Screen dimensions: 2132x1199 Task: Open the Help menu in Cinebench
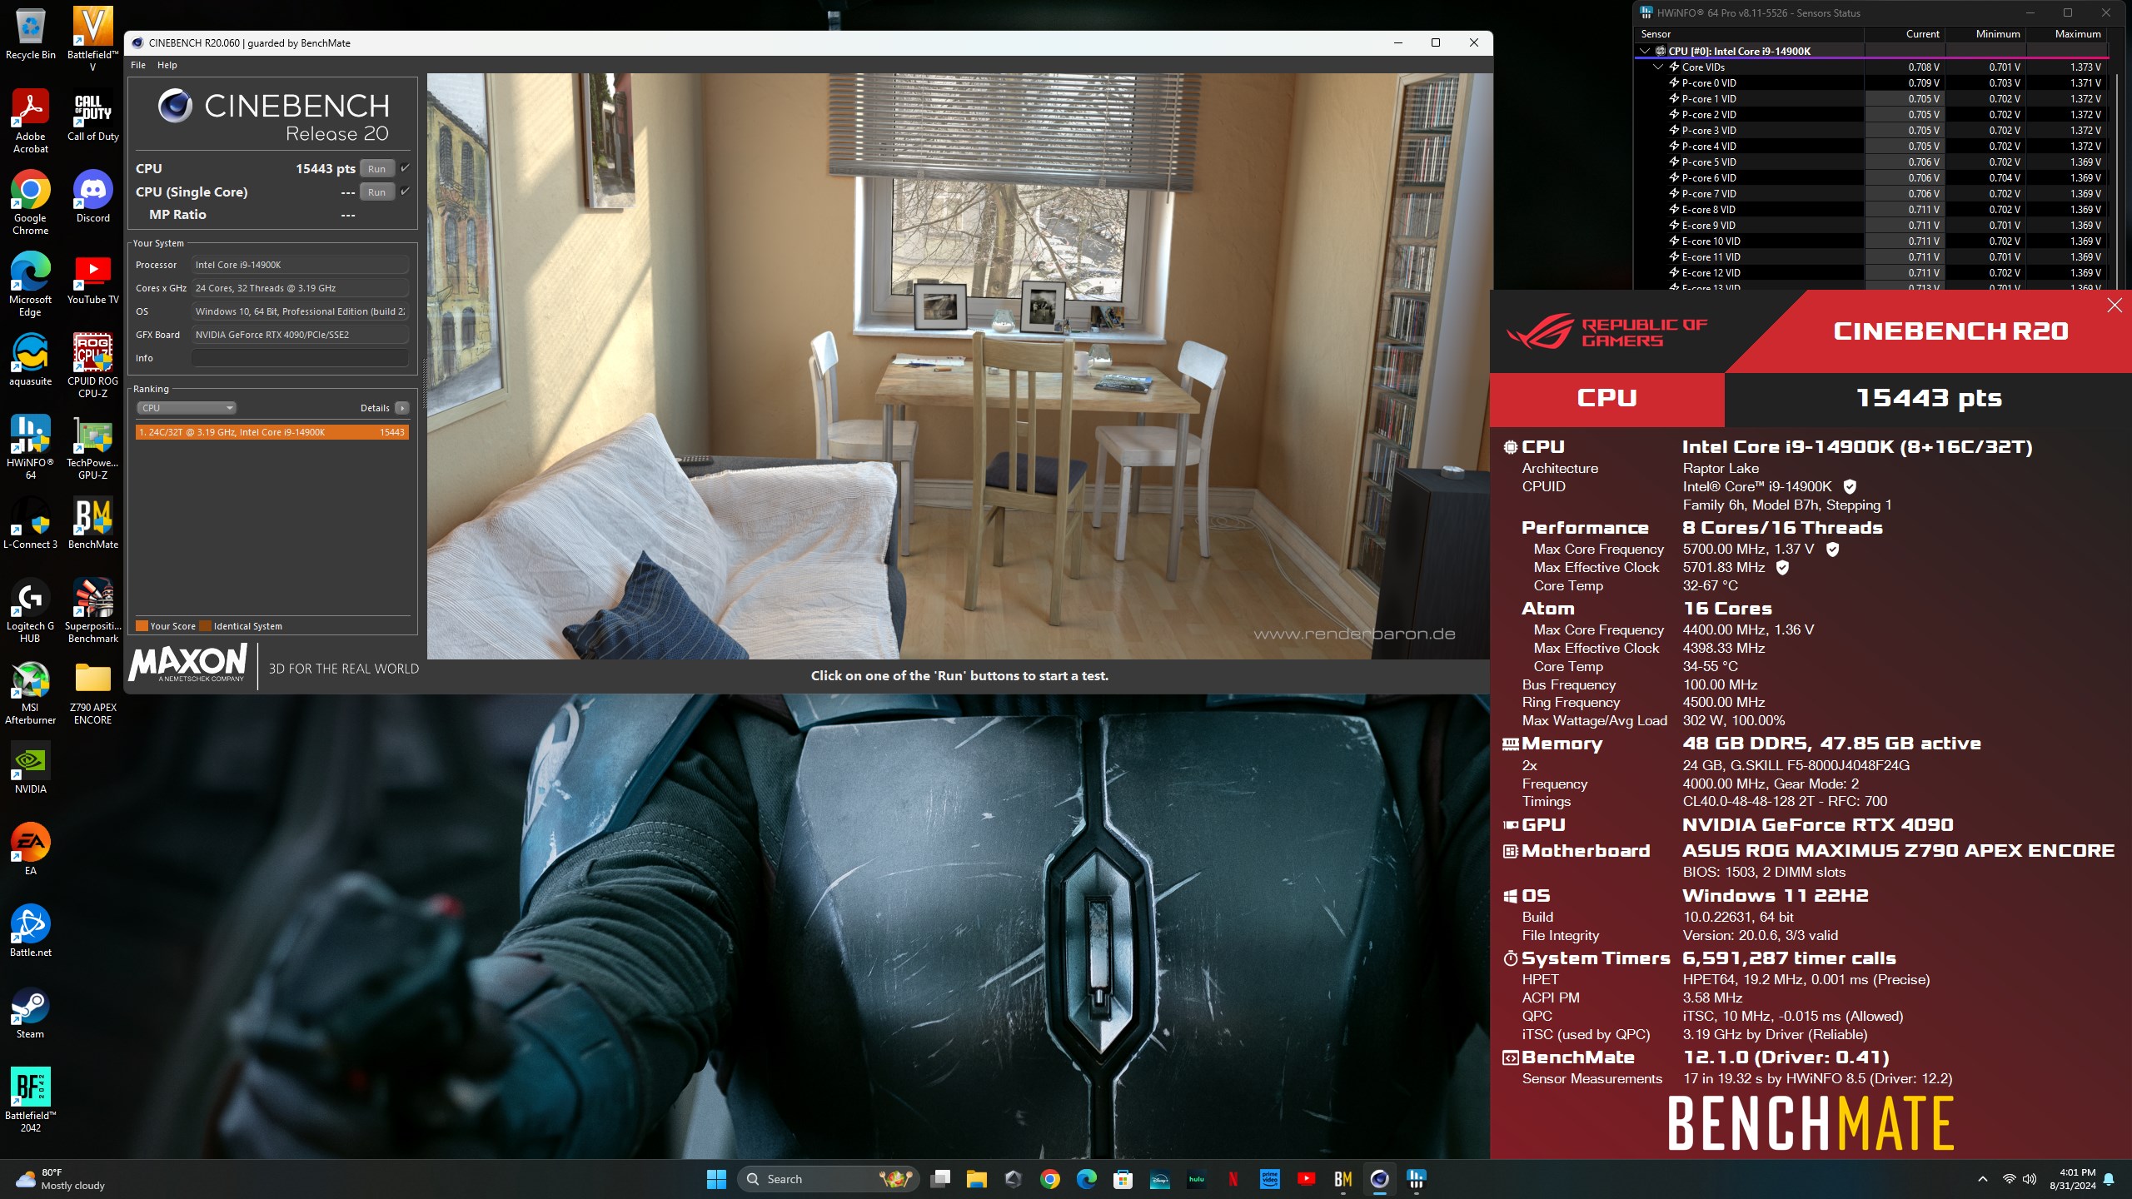(167, 65)
